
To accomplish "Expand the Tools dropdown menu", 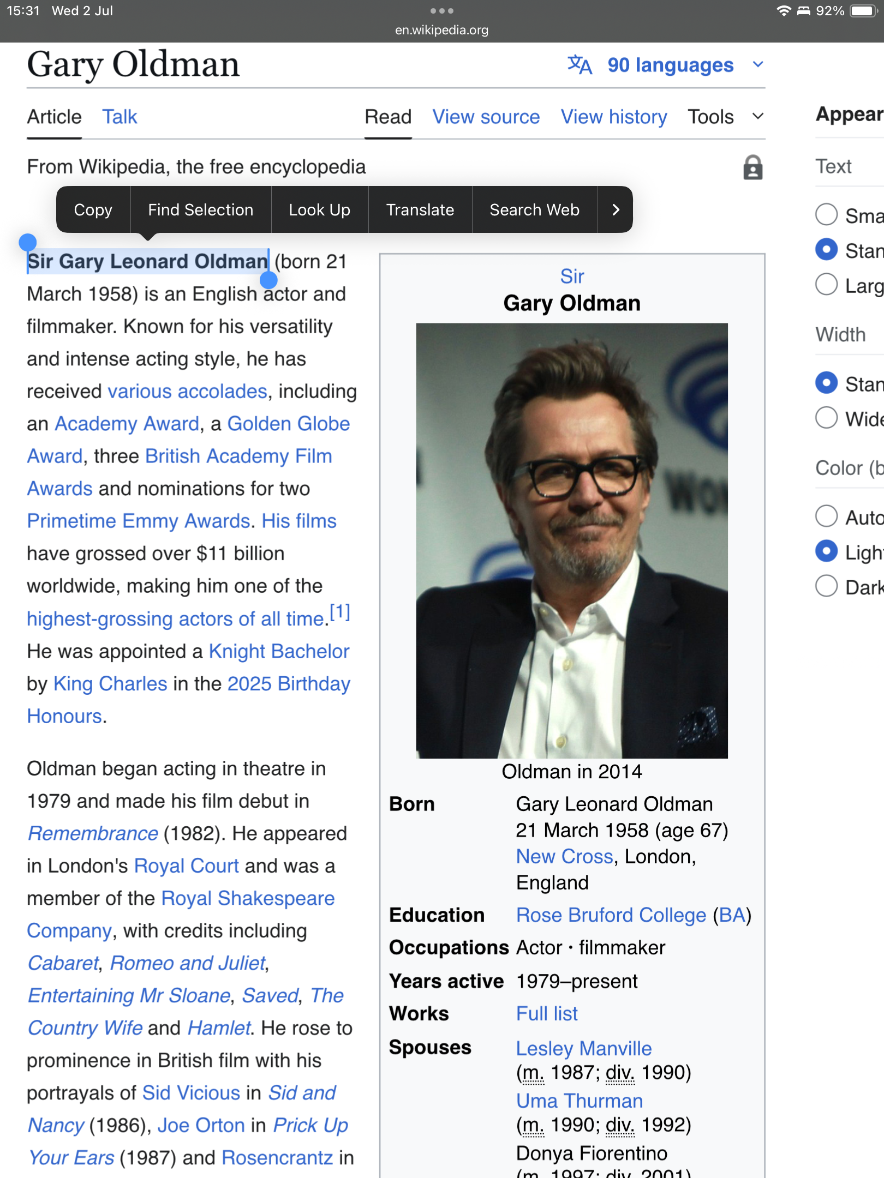I will pyautogui.click(x=725, y=117).
